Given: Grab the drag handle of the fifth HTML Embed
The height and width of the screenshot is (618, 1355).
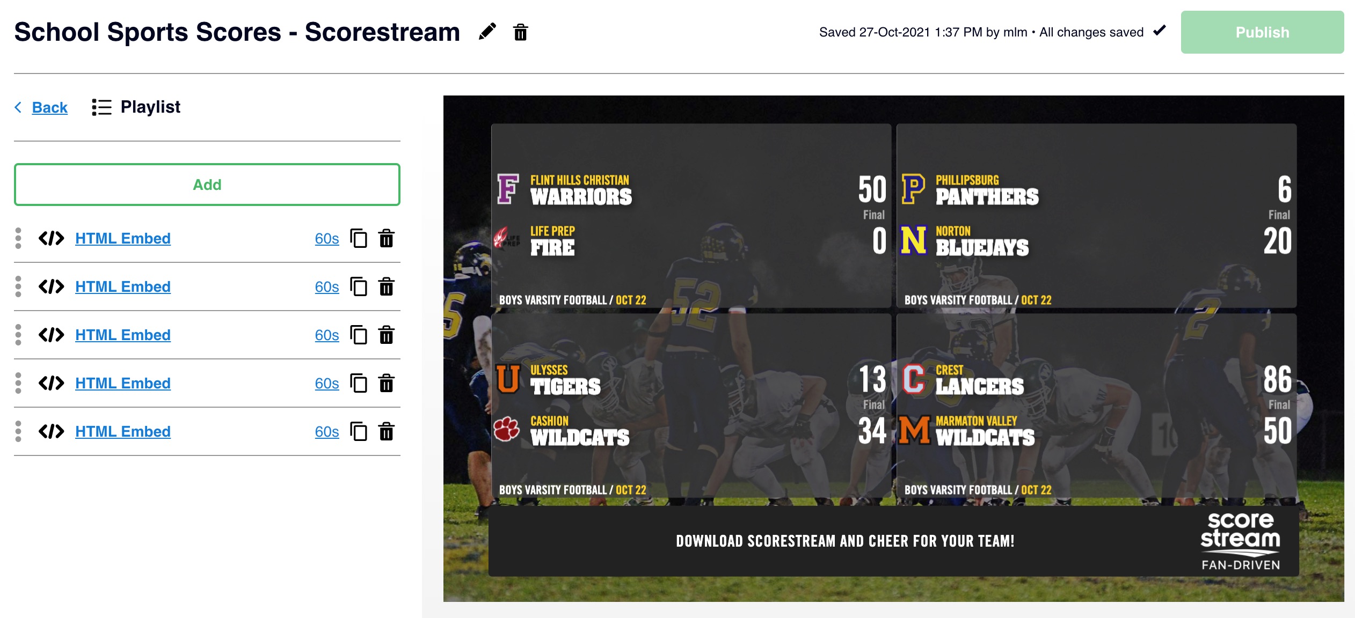Looking at the screenshot, I should (x=18, y=431).
